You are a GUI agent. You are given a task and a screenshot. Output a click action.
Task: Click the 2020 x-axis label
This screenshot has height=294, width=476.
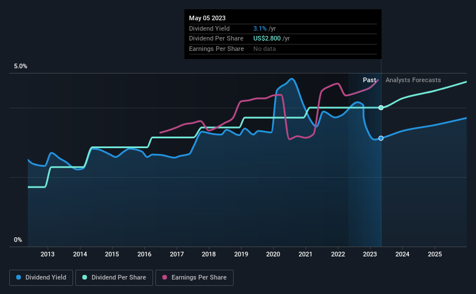coord(273,254)
